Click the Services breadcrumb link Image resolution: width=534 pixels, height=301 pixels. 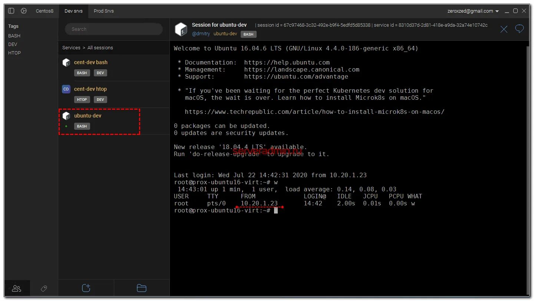71,48
